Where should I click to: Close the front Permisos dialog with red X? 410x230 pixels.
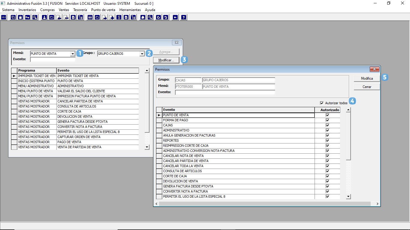[x=374, y=69]
